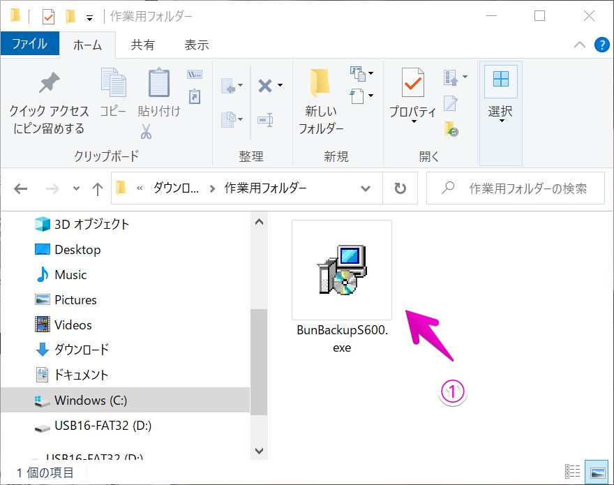Switch to the ホーム tab

pyautogui.click(x=87, y=45)
